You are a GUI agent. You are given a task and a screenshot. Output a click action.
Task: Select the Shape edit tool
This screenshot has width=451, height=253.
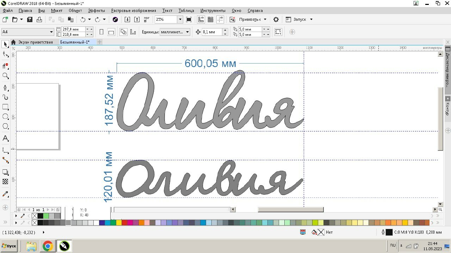5,54
